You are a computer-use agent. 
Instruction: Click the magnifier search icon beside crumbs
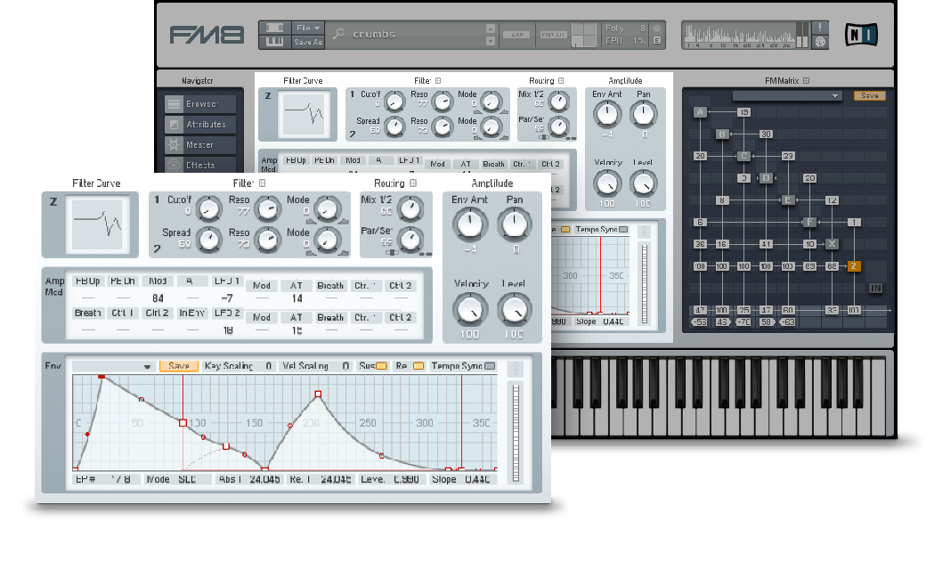[x=338, y=34]
